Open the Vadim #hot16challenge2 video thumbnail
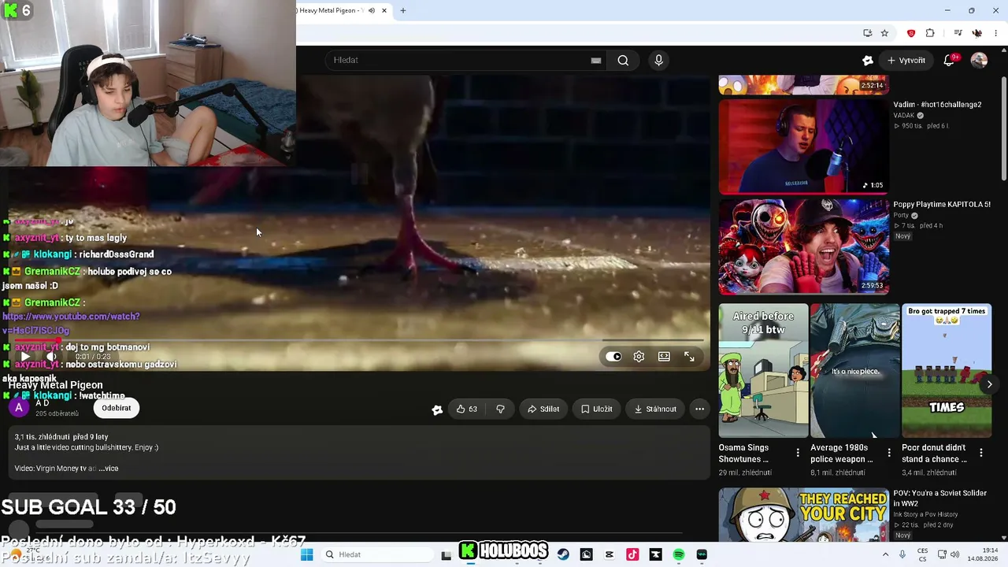This screenshot has height=567, width=1008. [803, 146]
